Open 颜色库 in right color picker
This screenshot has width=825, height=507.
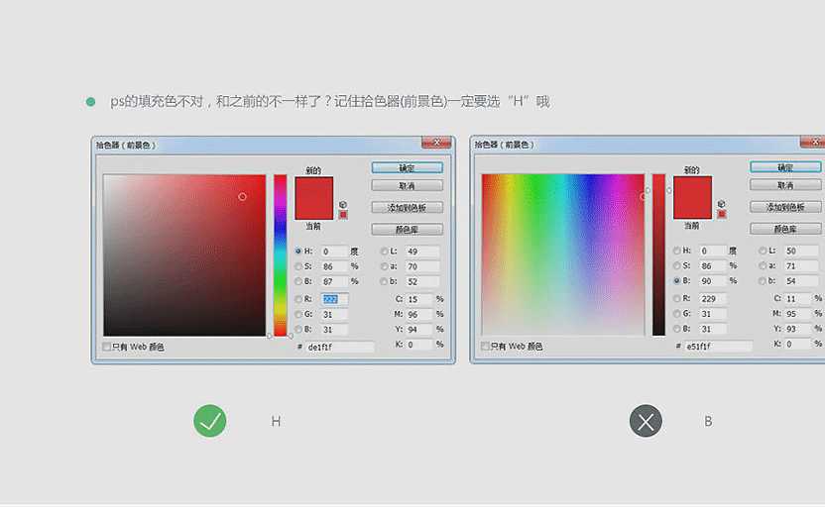click(x=785, y=229)
